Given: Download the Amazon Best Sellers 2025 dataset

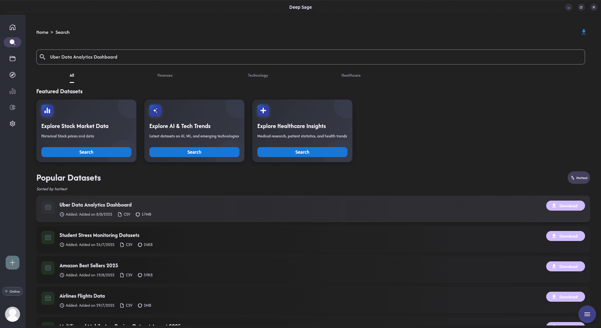Looking at the screenshot, I should click(x=565, y=266).
